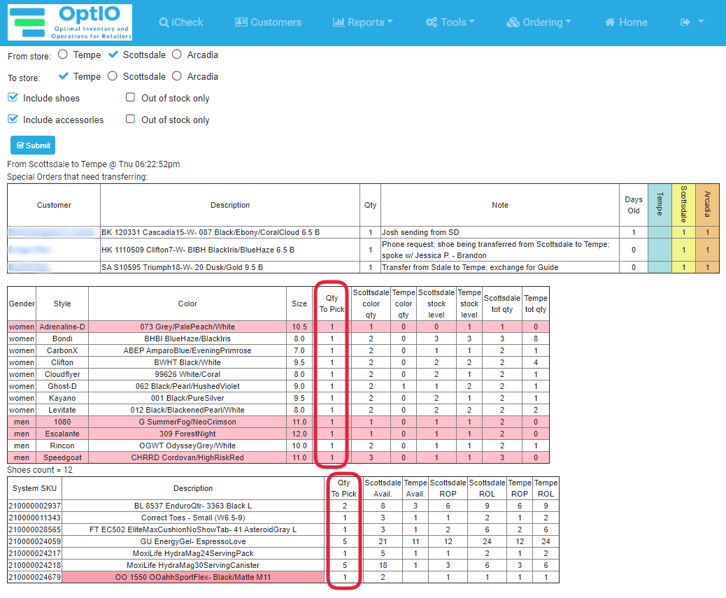Click the bar-chart icon next to Reports

click(x=341, y=22)
